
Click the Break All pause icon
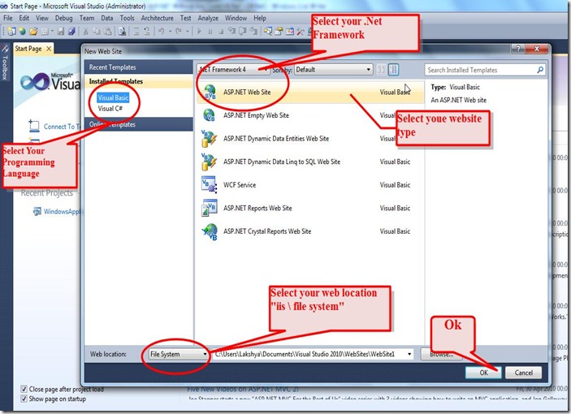[x=210, y=32]
